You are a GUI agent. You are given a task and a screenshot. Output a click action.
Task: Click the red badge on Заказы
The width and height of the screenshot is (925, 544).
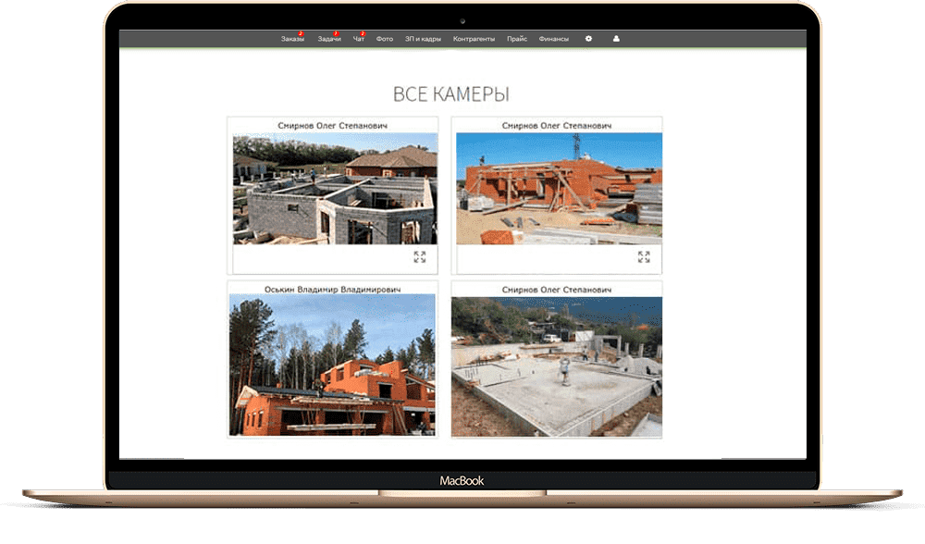(301, 34)
